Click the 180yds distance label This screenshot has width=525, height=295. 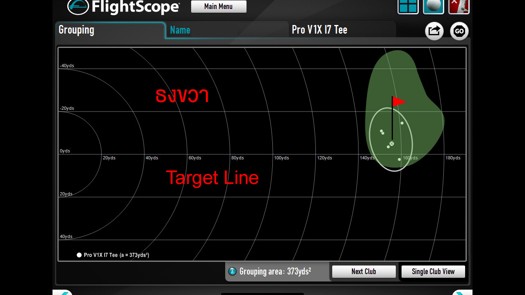pos(453,158)
